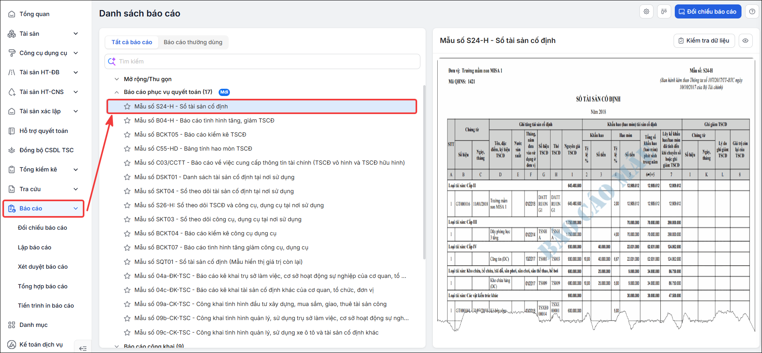762x353 pixels.
Task: Open Xét duyệt báo cáo submenu item
Action: pos(43,267)
